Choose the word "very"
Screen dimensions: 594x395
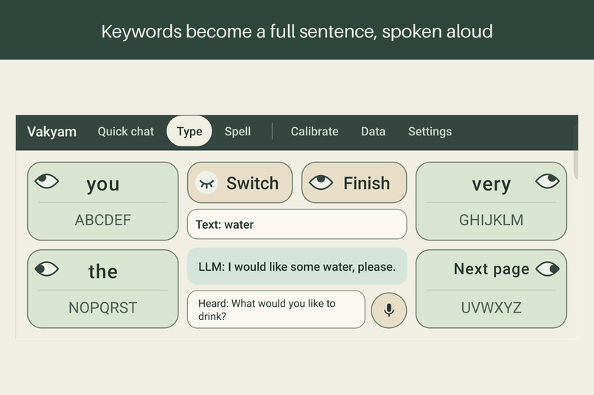tap(492, 184)
